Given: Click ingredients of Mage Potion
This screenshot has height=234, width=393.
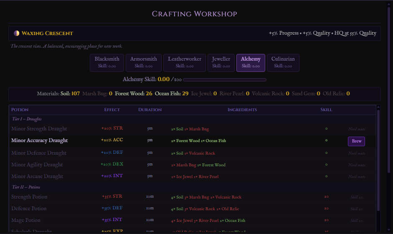Looking at the screenshot, I should pos(208,221).
